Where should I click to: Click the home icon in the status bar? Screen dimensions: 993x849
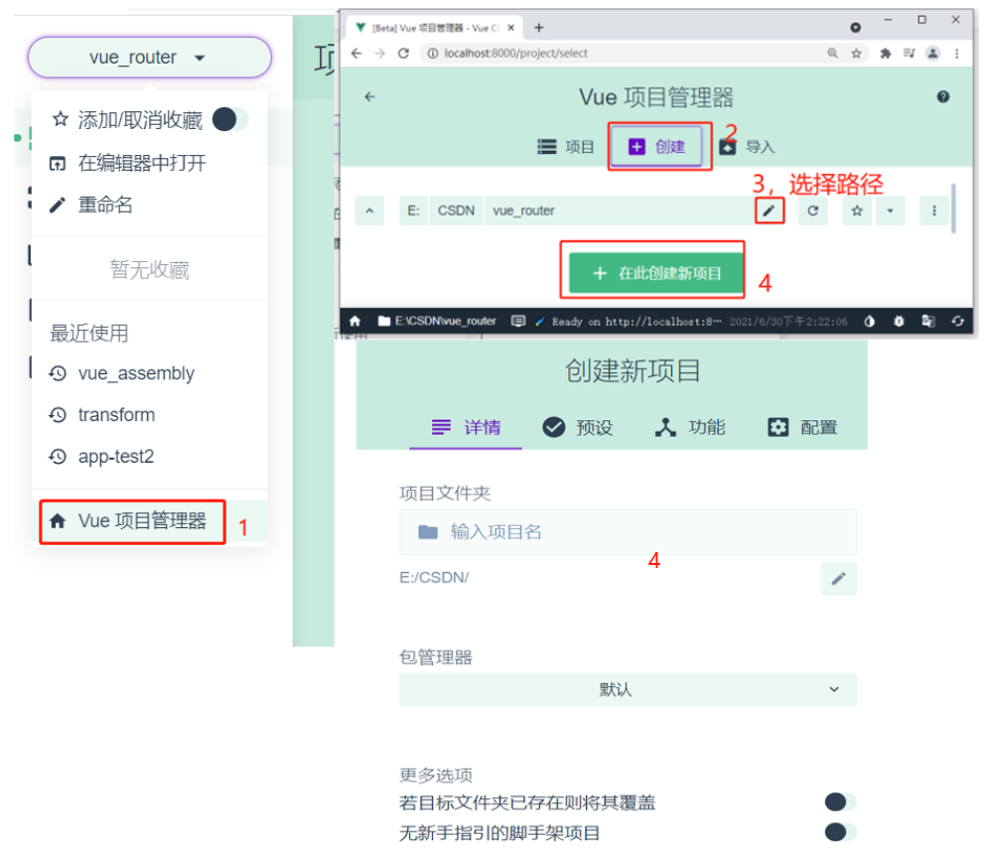point(355,321)
